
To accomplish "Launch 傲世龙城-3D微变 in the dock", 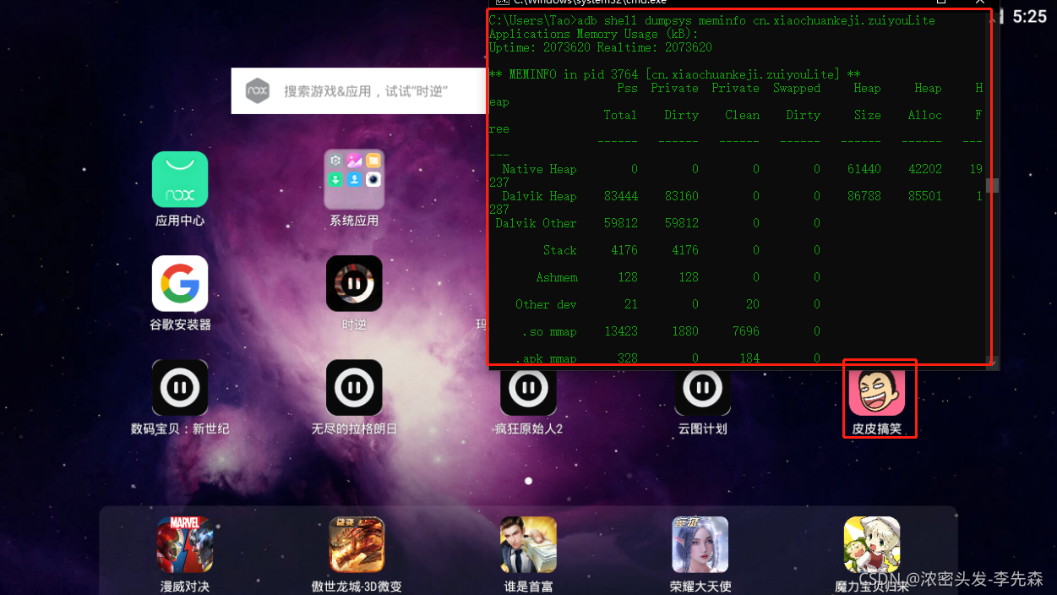I will [x=357, y=544].
